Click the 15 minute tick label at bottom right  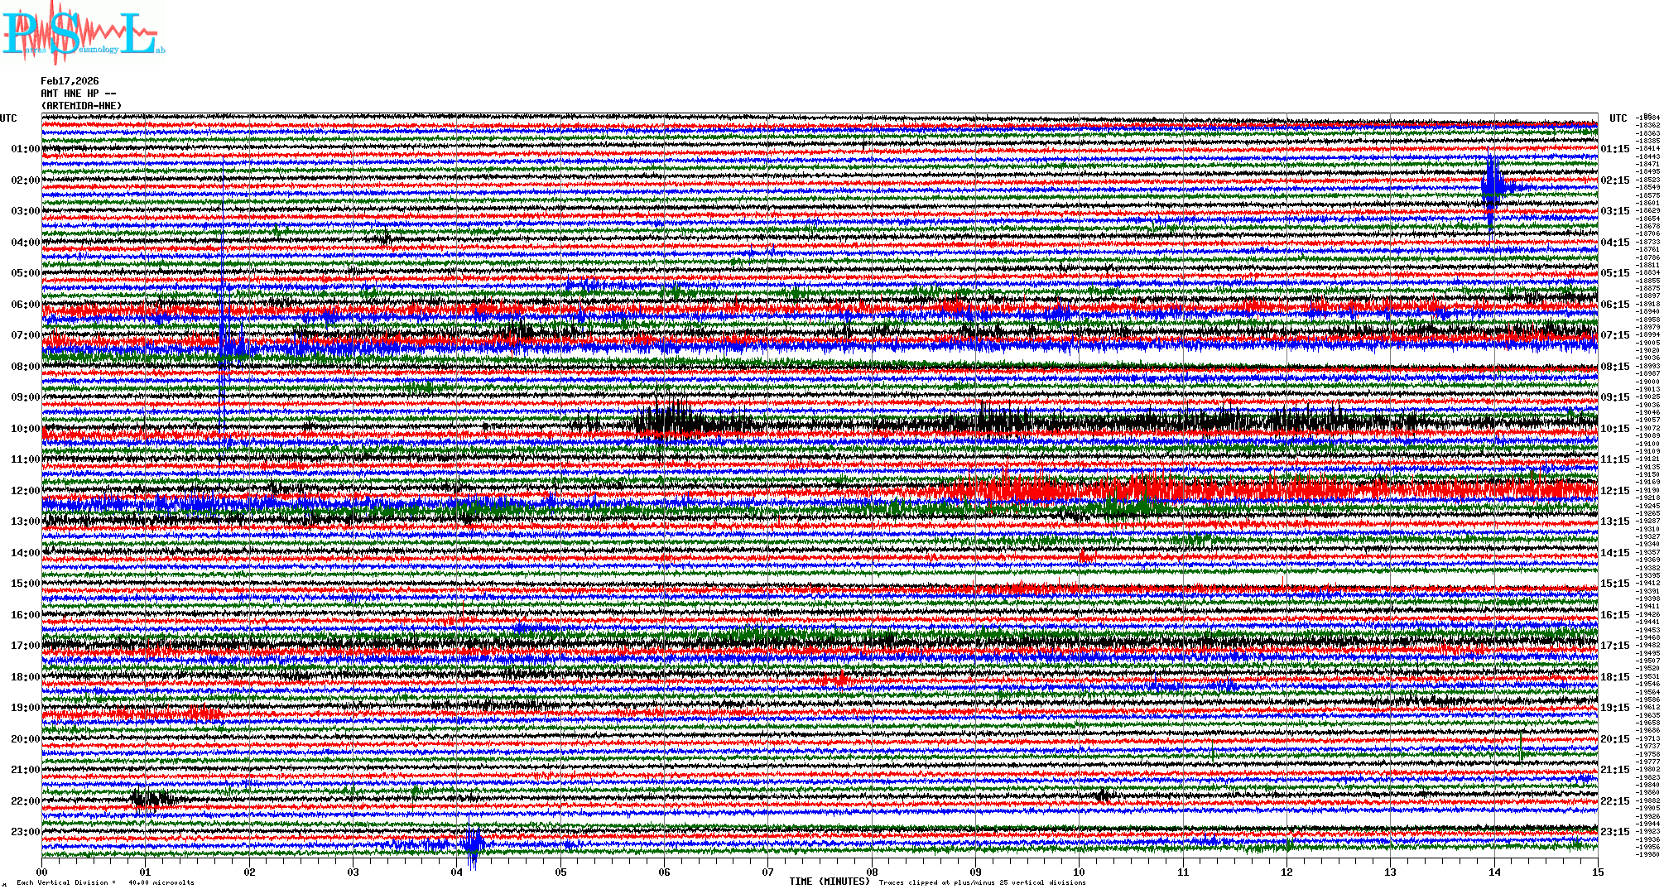point(1597,872)
